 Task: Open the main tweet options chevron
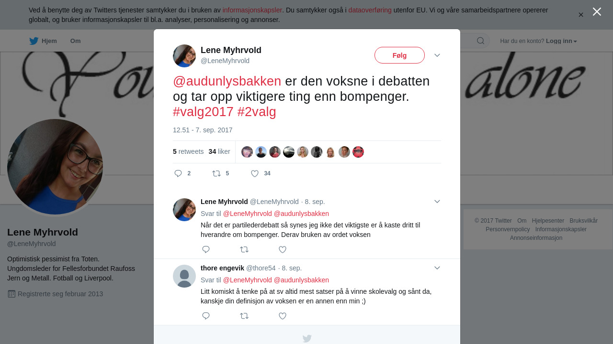pyautogui.click(x=437, y=55)
